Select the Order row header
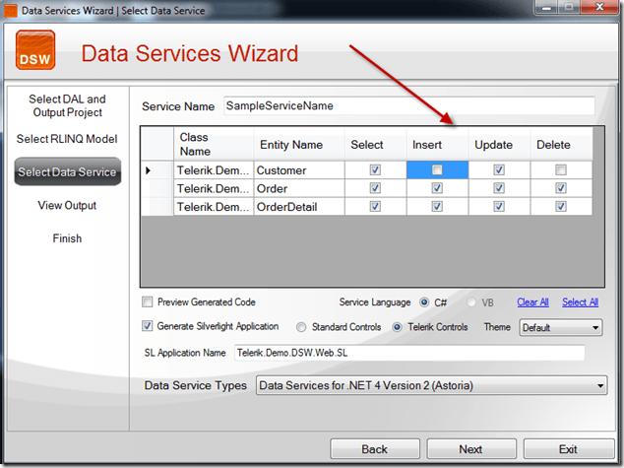Viewport: 624px width, 468px height. pyautogui.click(x=157, y=188)
